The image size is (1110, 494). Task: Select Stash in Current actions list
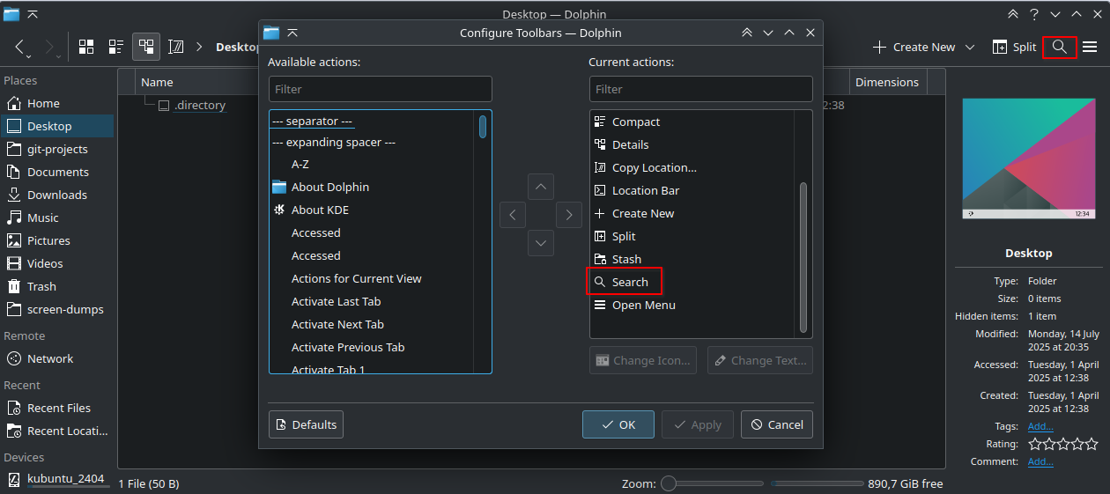point(692,259)
